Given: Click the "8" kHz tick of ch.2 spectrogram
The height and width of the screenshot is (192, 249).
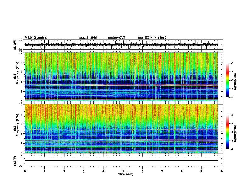Looking at the screenshot, I should tap(22, 114).
